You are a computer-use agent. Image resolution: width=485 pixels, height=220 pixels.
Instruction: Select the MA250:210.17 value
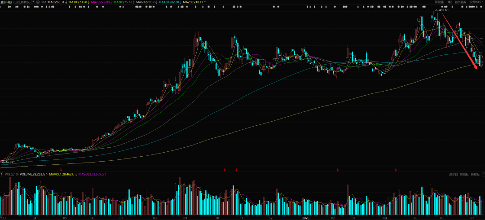tap(193, 2)
